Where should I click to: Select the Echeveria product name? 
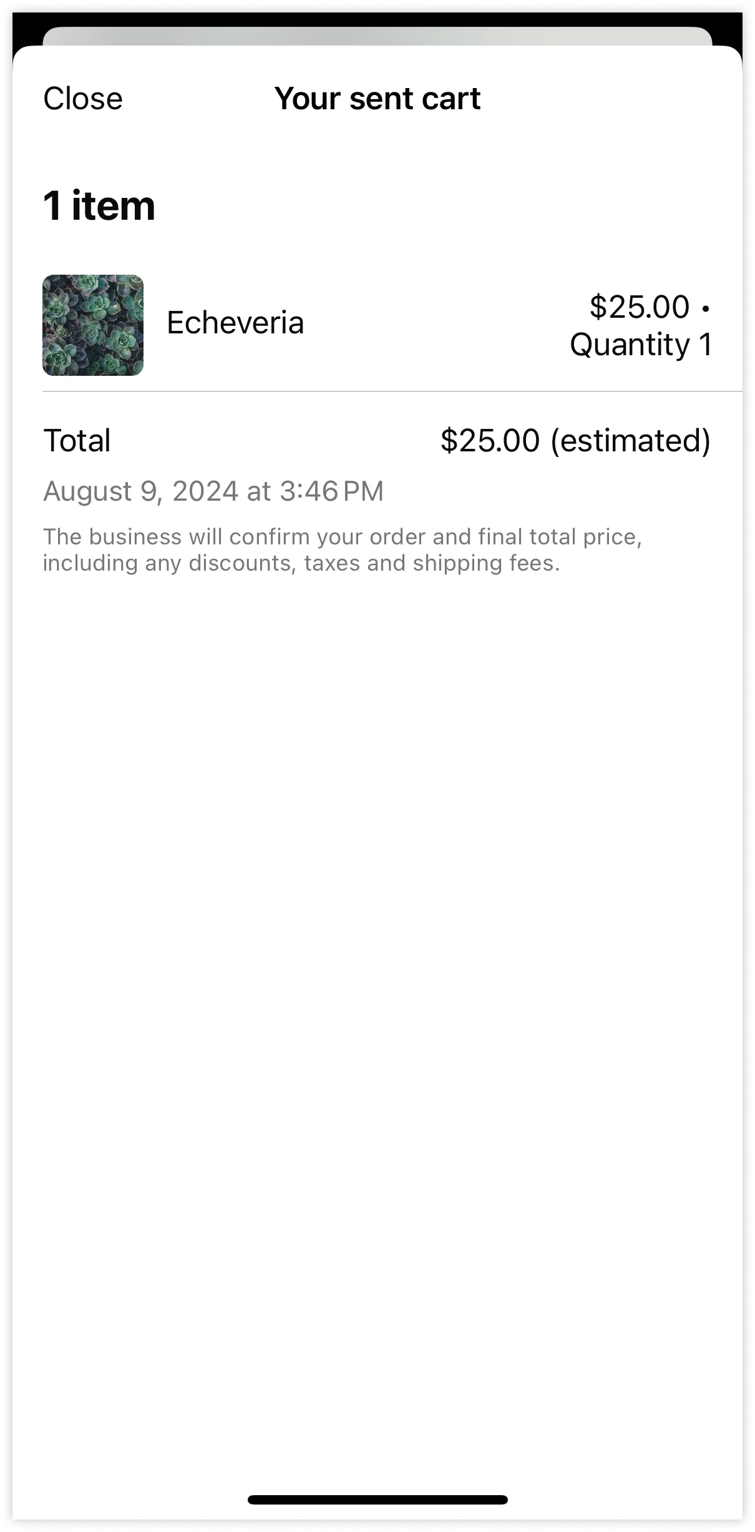(235, 323)
